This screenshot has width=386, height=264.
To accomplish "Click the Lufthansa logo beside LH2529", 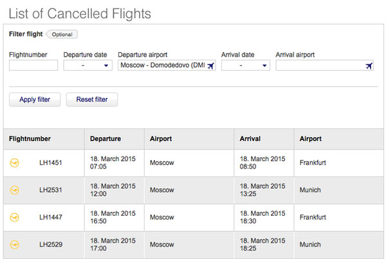I will 15,245.
